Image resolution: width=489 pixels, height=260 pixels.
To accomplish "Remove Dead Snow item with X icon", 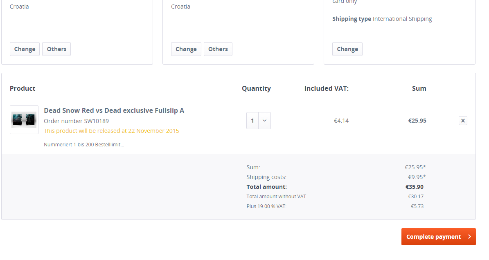I will pos(463,121).
